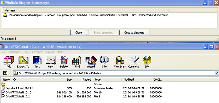Show archive Info
Image resolution: width=219 pixels, height=103 pixels.
104,62
